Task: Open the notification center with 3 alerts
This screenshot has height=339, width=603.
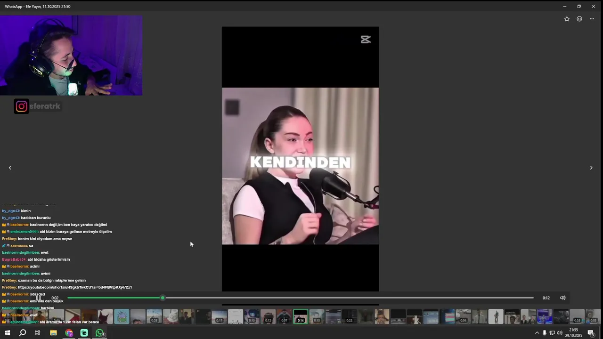Action: [591, 333]
